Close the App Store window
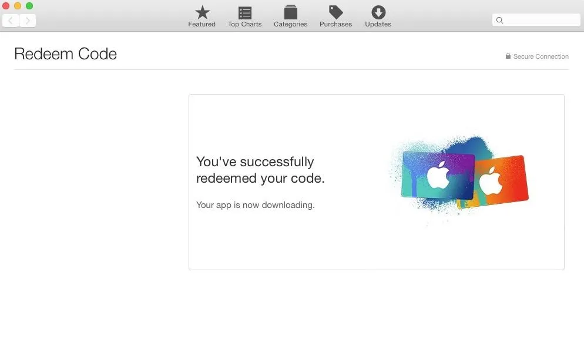This screenshot has height=346, width=584. click(6, 6)
